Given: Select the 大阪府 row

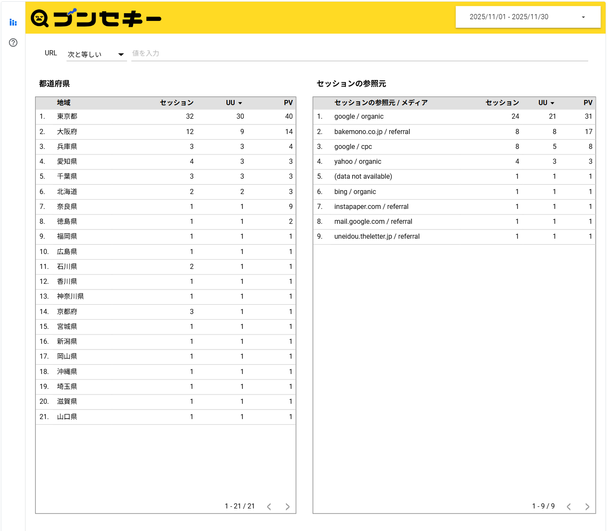Looking at the screenshot, I should point(67,132).
